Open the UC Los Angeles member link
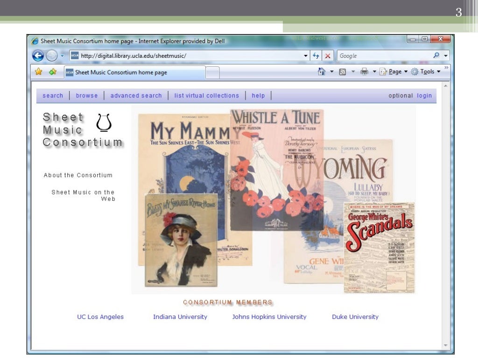 pyautogui.click(x=100, y=317)
